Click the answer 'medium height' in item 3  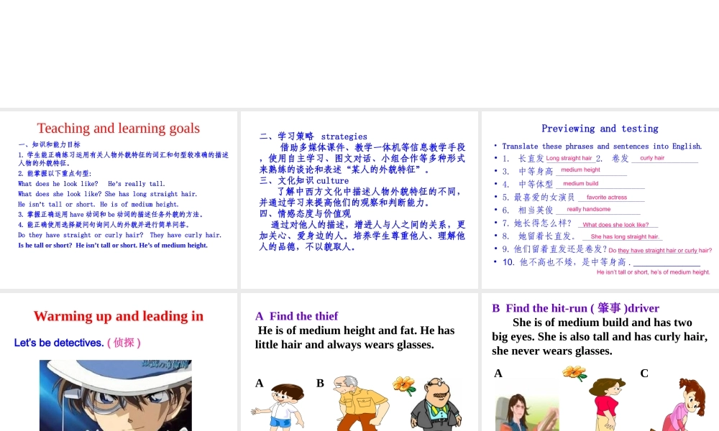click(580, 170)
